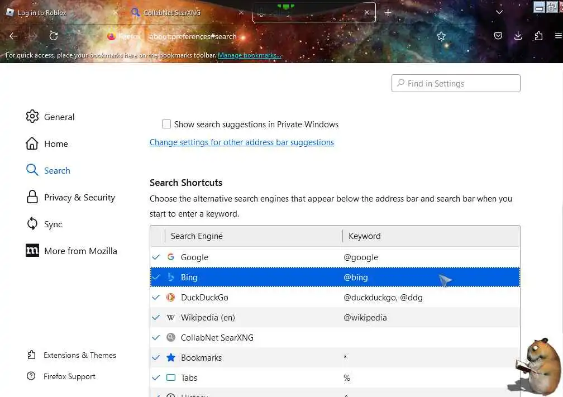This screenshot has width=563, height=397.
Task: Open a new tab
Action: 388,12
